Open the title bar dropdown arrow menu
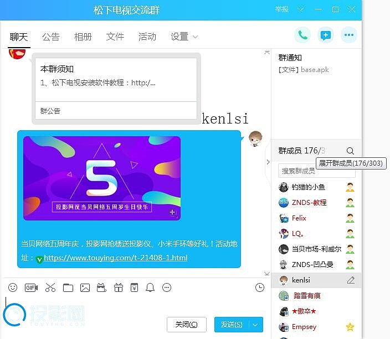 [x=301, y=9]
